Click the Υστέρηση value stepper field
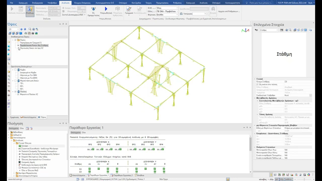322x181 pixels. [x=200, y=14]
